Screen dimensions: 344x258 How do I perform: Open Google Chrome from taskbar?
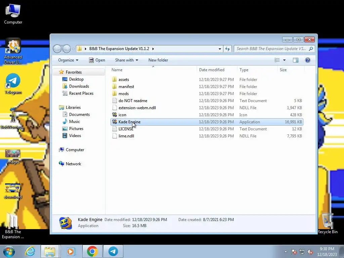pyautogui.click(x=92, y=251)
